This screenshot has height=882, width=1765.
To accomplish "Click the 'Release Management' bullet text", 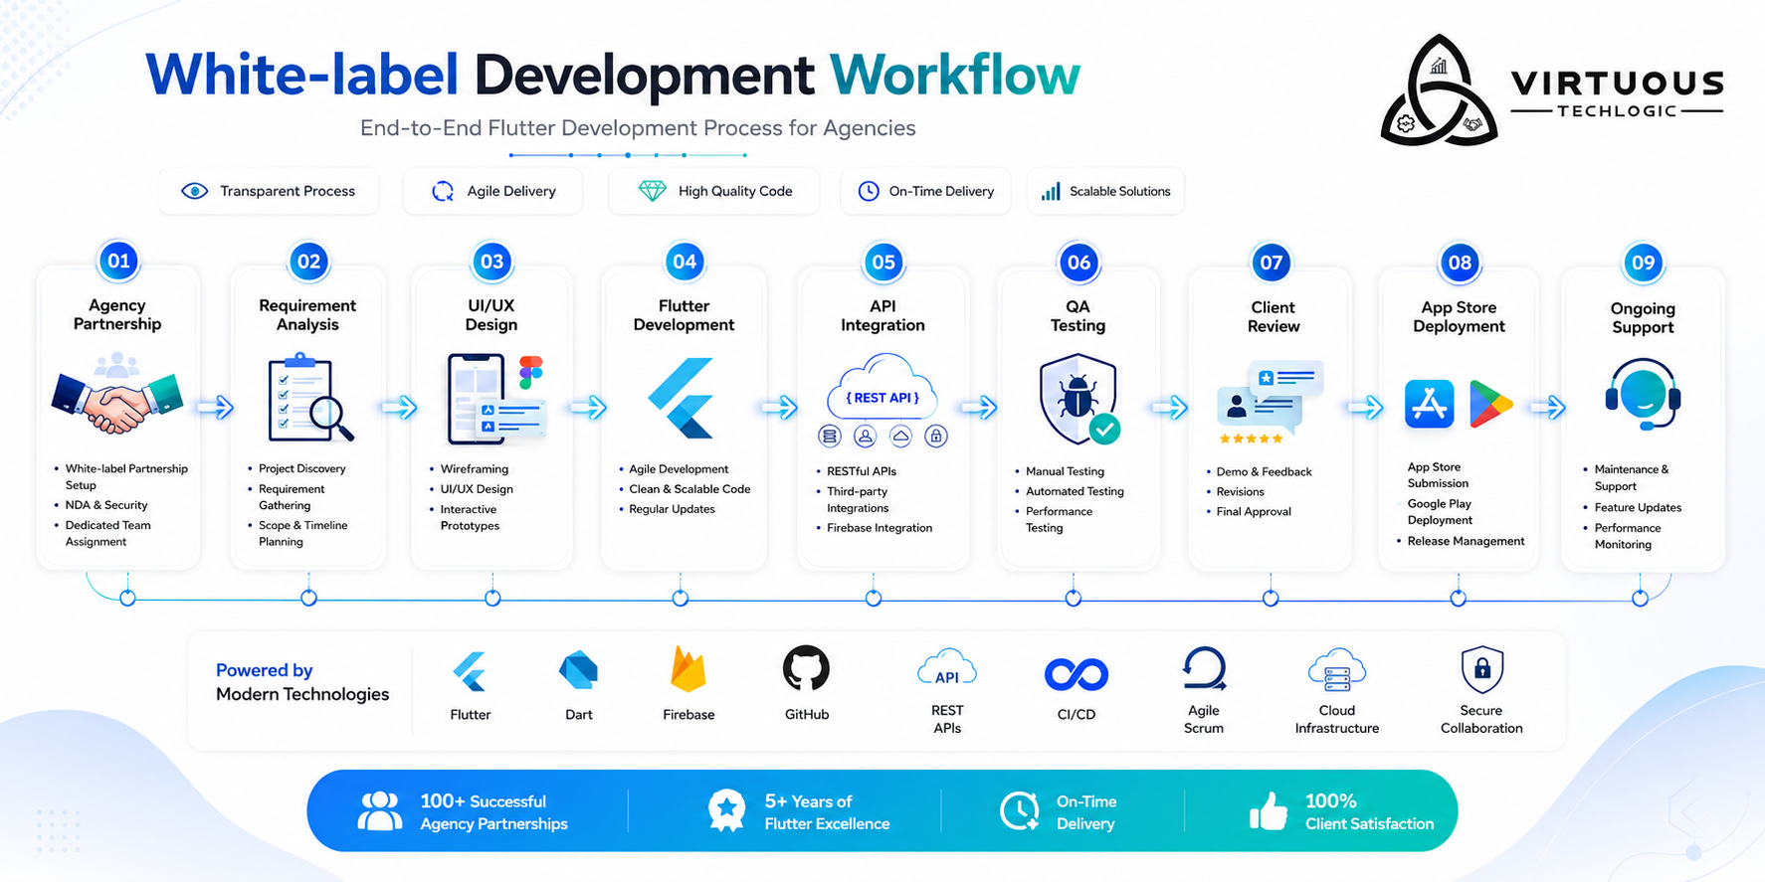I will (1466, 541).
